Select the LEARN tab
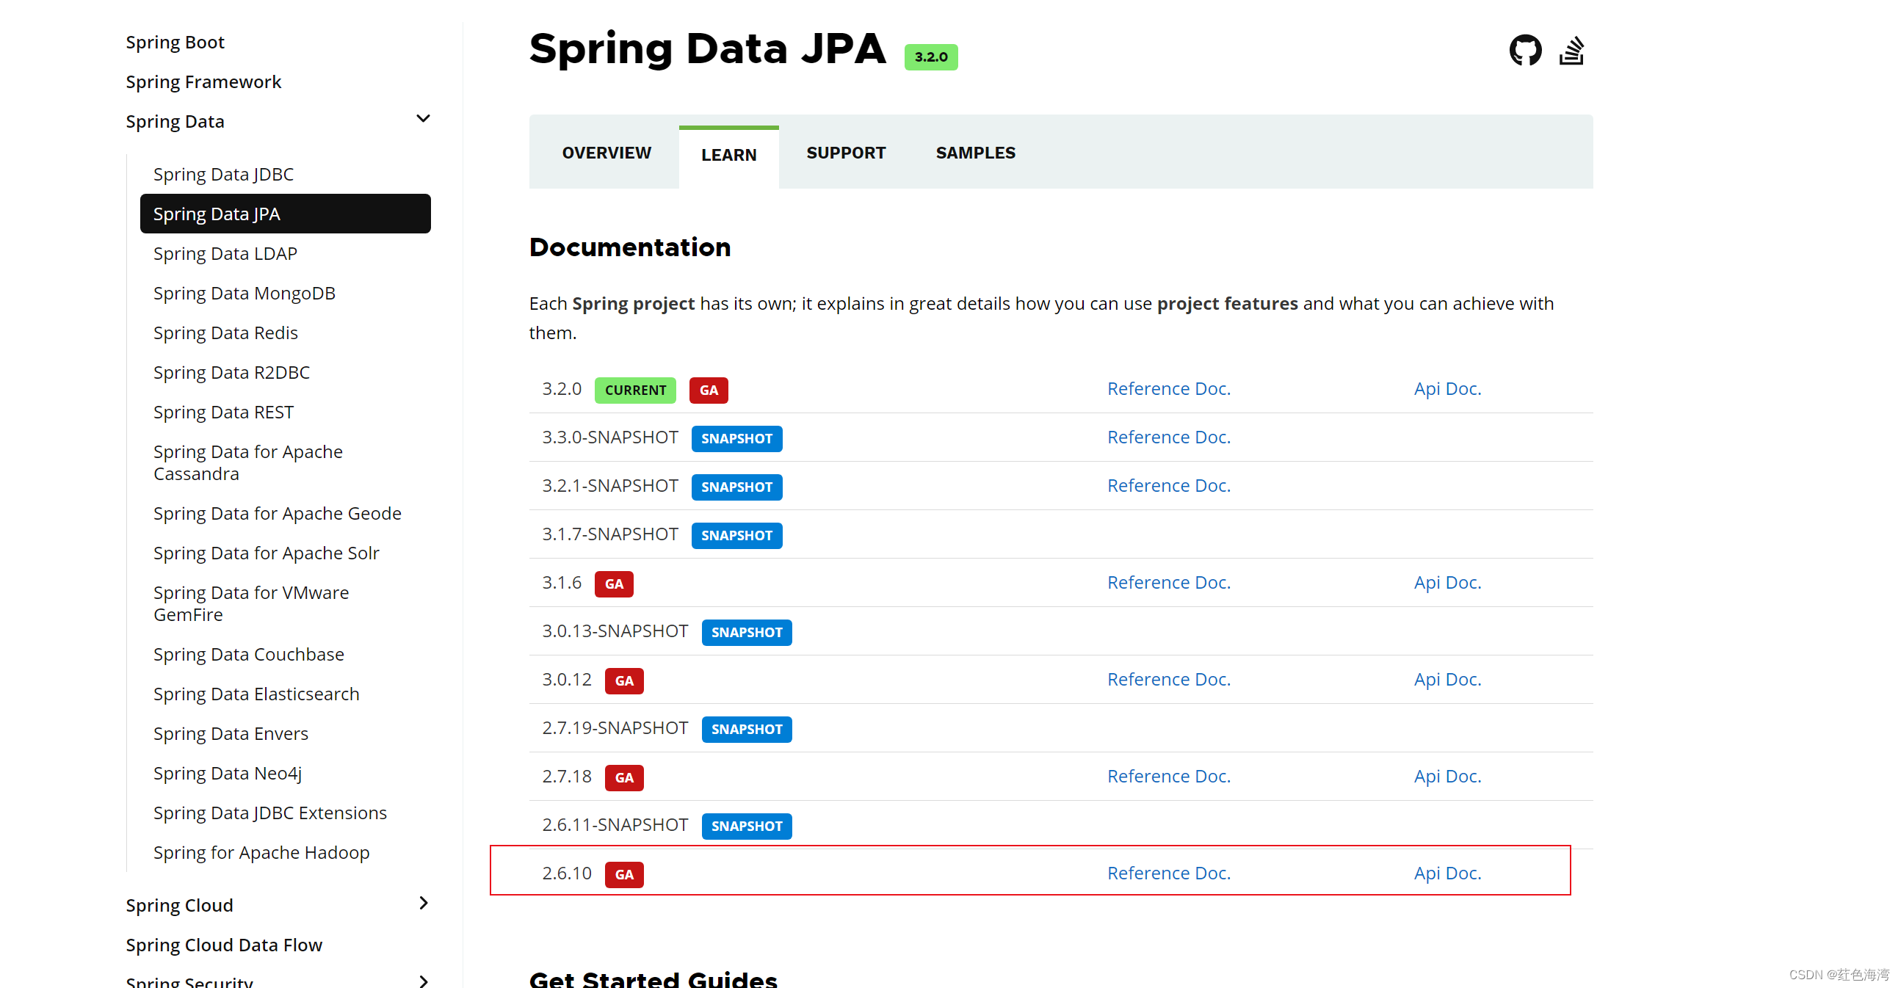 pos(728,152)
